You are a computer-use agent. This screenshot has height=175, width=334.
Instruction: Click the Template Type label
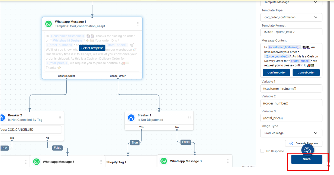272,10
